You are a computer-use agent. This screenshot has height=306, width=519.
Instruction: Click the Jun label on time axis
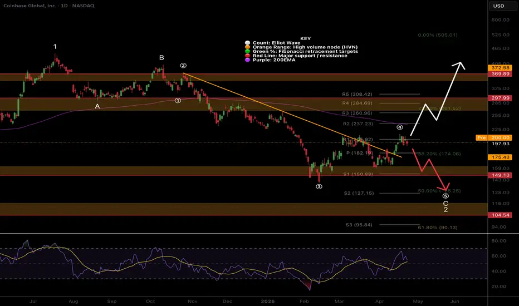click(x=455, y=302)
